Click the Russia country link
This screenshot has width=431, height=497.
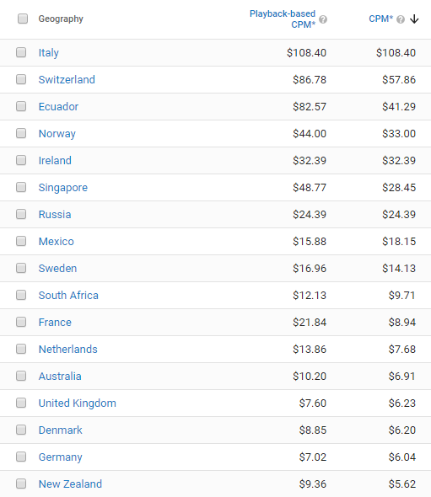[55, 215]
